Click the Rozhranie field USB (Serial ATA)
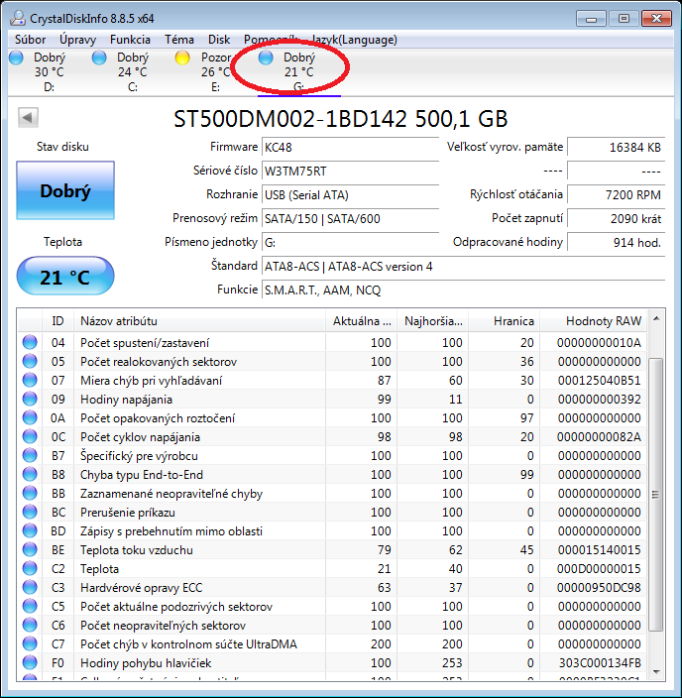The height and width of the screenshot is (698, 682). pos(350,195)
